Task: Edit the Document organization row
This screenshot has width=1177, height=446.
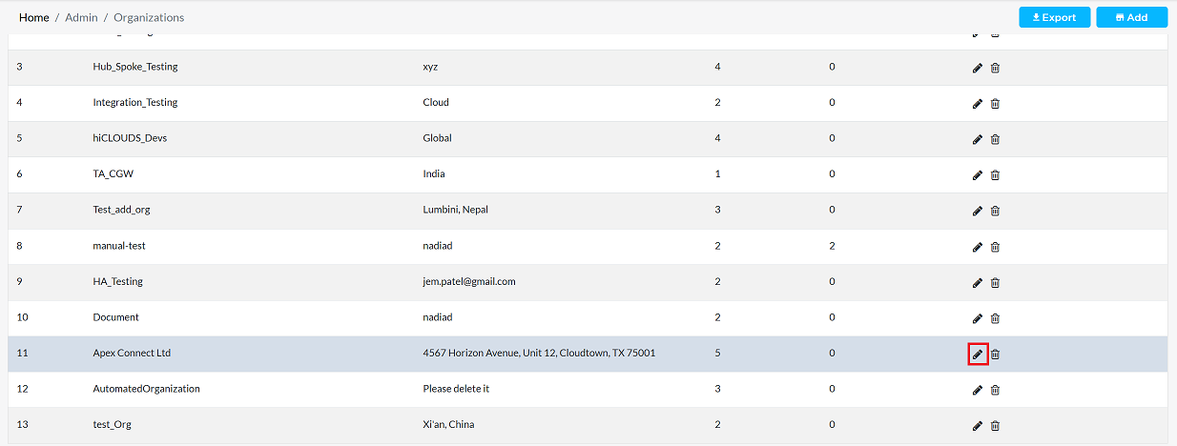Action: pos(977,318)
